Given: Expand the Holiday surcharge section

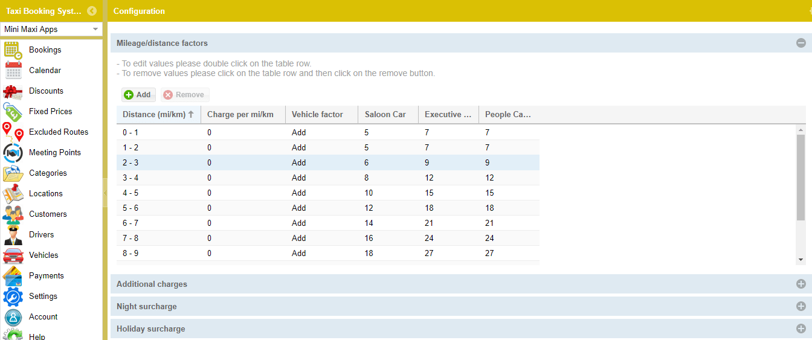Looking at the screenshot, I should [801, 329].
